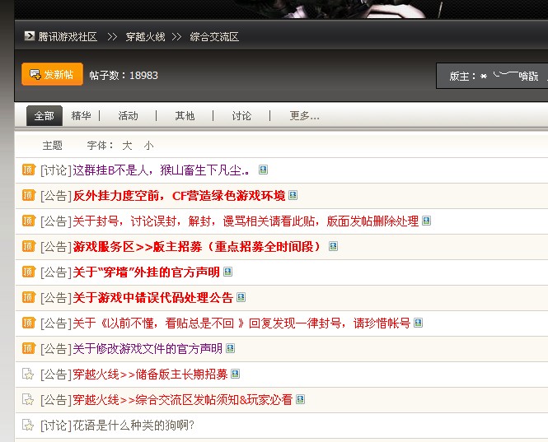Open post 这群挂B不是人，猴山畜生下凡尘
The width and height of the screenshot is (548, 442).
tap(162, 170)
